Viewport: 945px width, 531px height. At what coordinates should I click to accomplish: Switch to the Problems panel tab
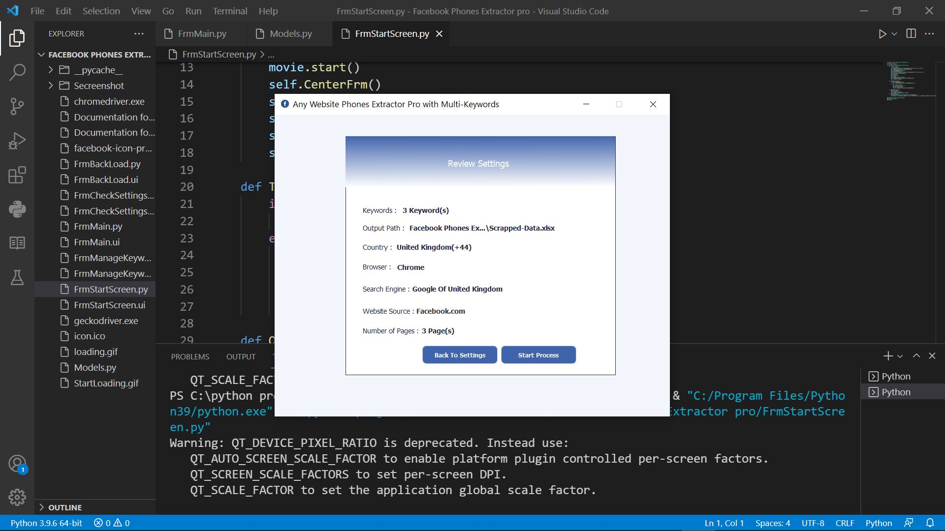pos(190,357)
